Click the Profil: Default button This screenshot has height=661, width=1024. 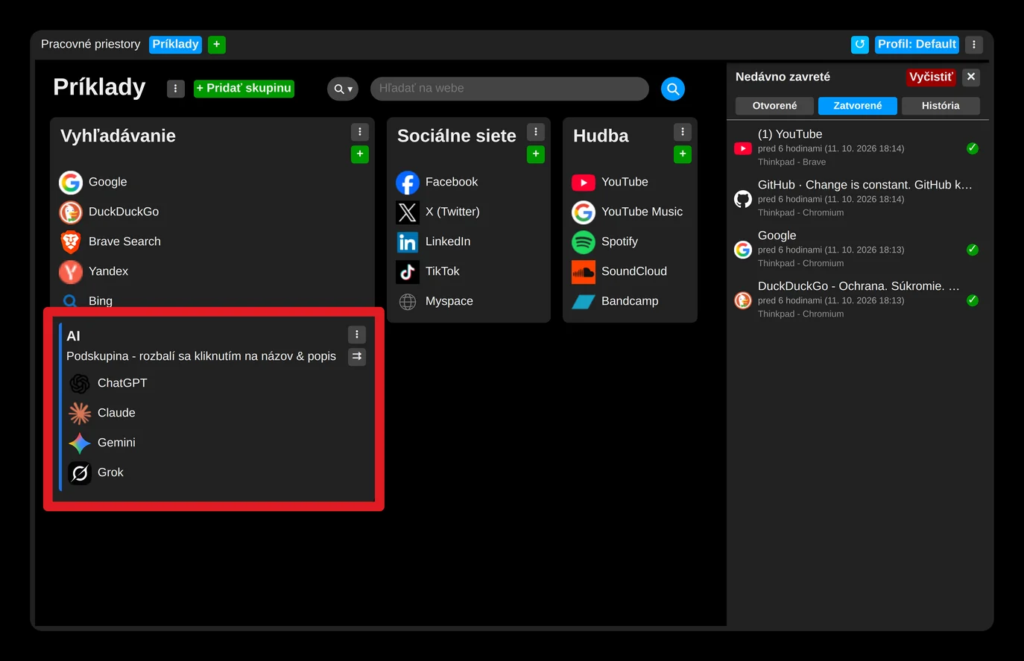click(x=917, y=45)
